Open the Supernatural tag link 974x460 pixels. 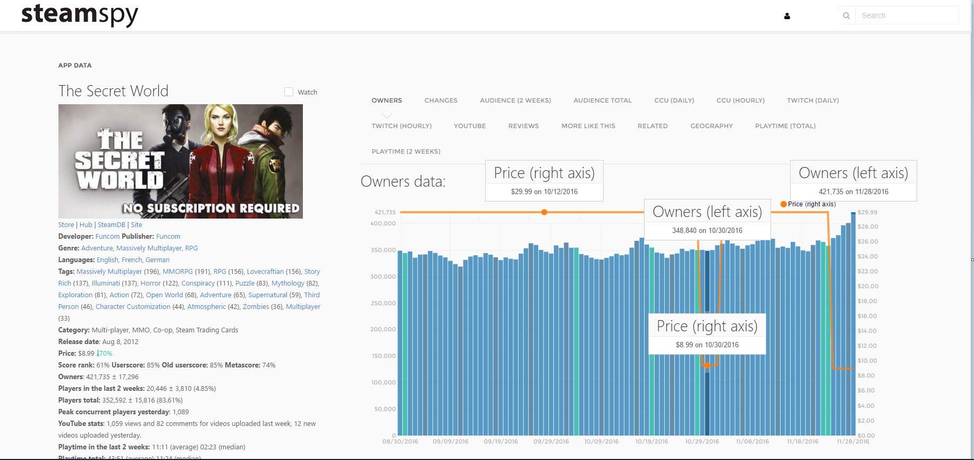pyautogui.click(x=268, y=295)
